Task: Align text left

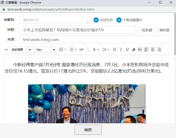Action: pos(146,50)
